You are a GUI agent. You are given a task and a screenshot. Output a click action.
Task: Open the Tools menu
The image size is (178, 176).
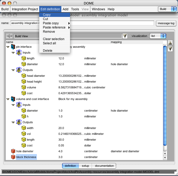75,9
